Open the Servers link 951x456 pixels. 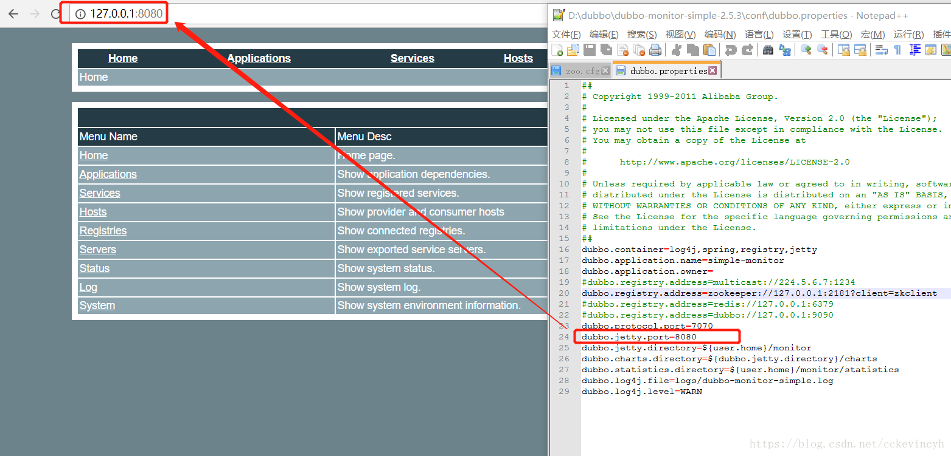click(98, 250)
